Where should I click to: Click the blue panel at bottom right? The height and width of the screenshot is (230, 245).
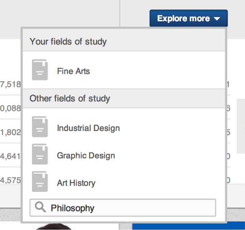(188, 226)
